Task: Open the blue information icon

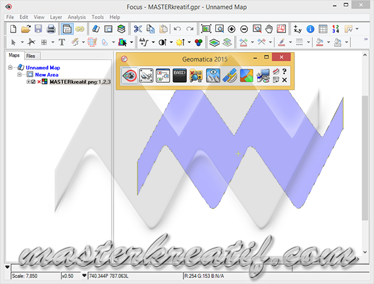Action: click(310, 29)
